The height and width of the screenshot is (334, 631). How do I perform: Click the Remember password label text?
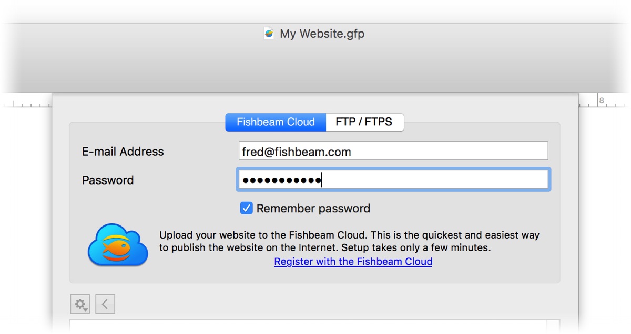click(313, 208)
